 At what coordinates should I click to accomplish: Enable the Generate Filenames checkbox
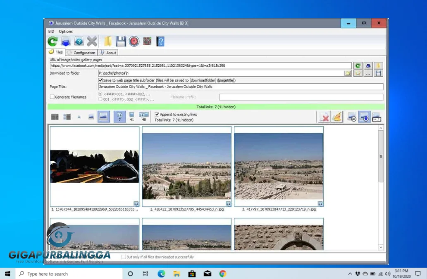click(52, 97)
